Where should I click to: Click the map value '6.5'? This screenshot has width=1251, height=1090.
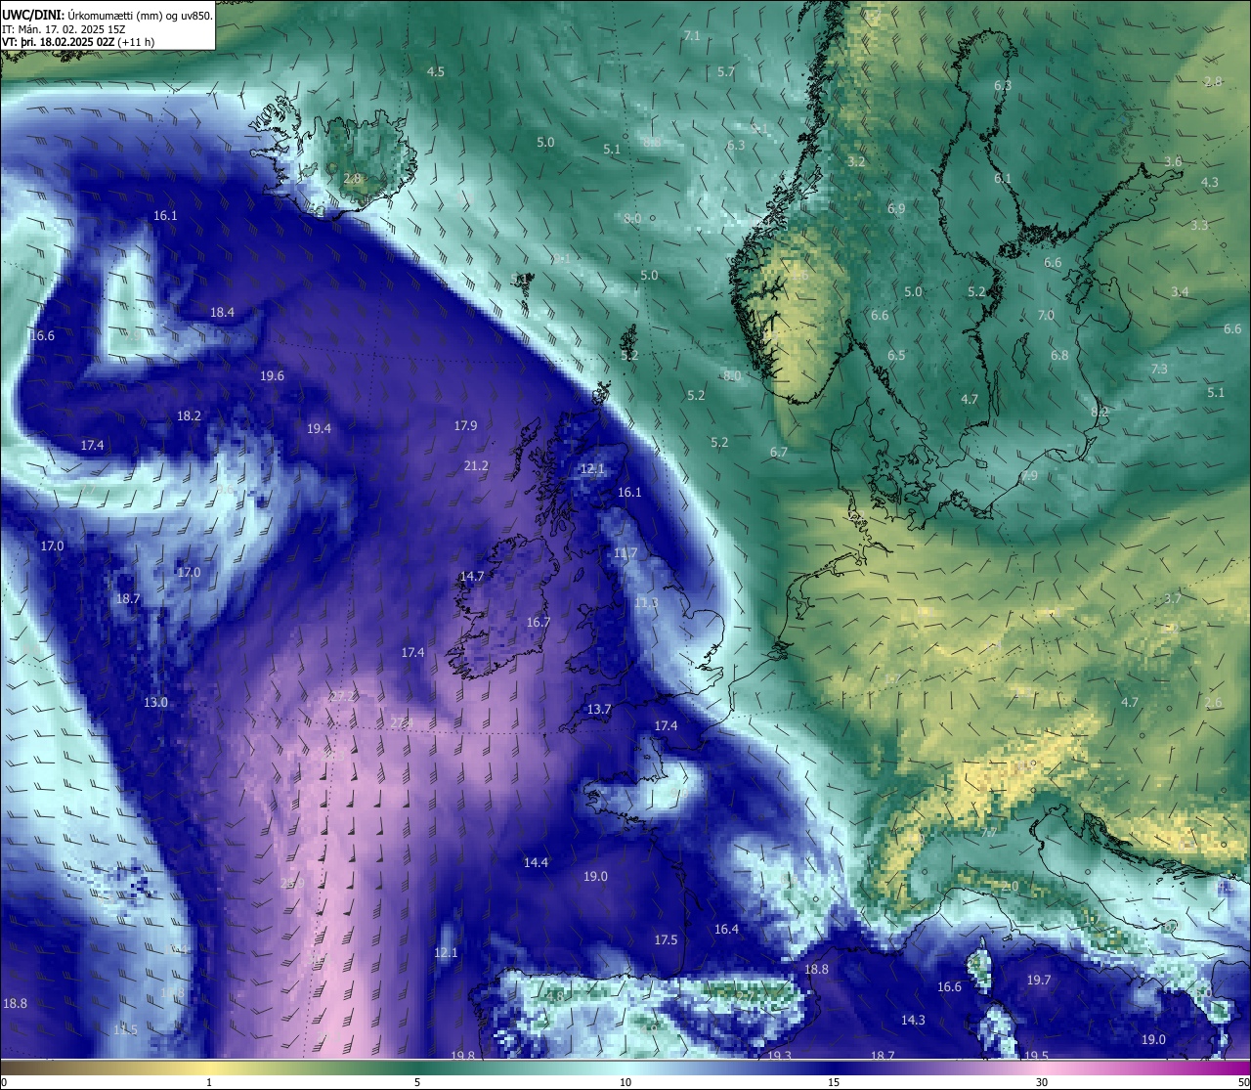[x=896, y=356]
